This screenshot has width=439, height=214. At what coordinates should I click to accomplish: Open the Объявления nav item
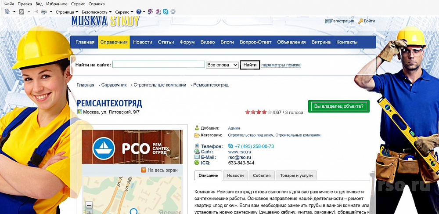coord(291,42)
